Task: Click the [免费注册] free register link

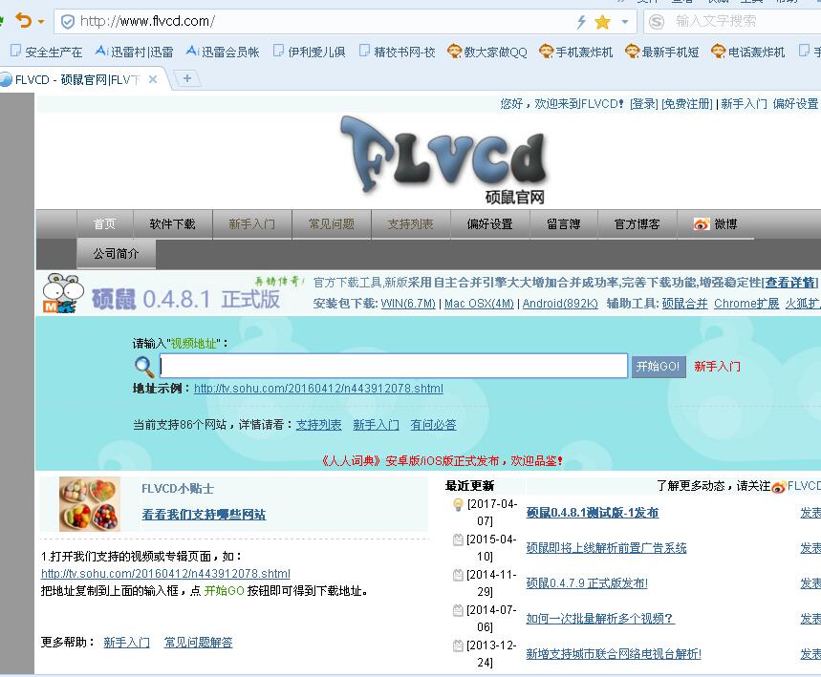Action: click(x=687, y=103)
